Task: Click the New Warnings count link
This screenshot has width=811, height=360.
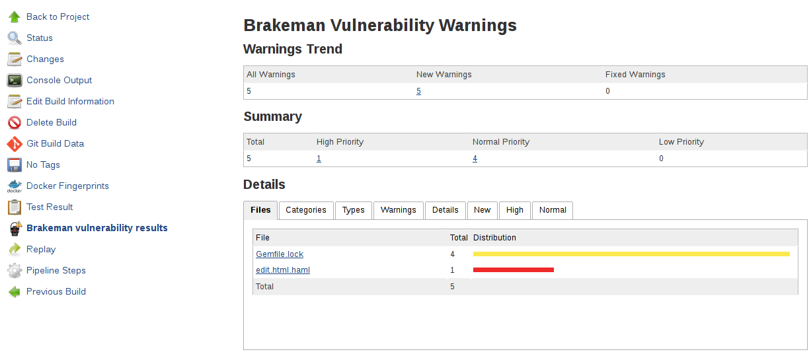Action: click(418, 91)
